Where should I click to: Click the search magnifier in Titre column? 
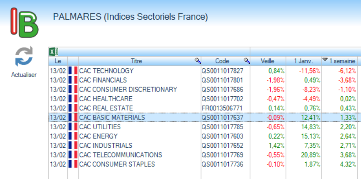click(198, 61)
